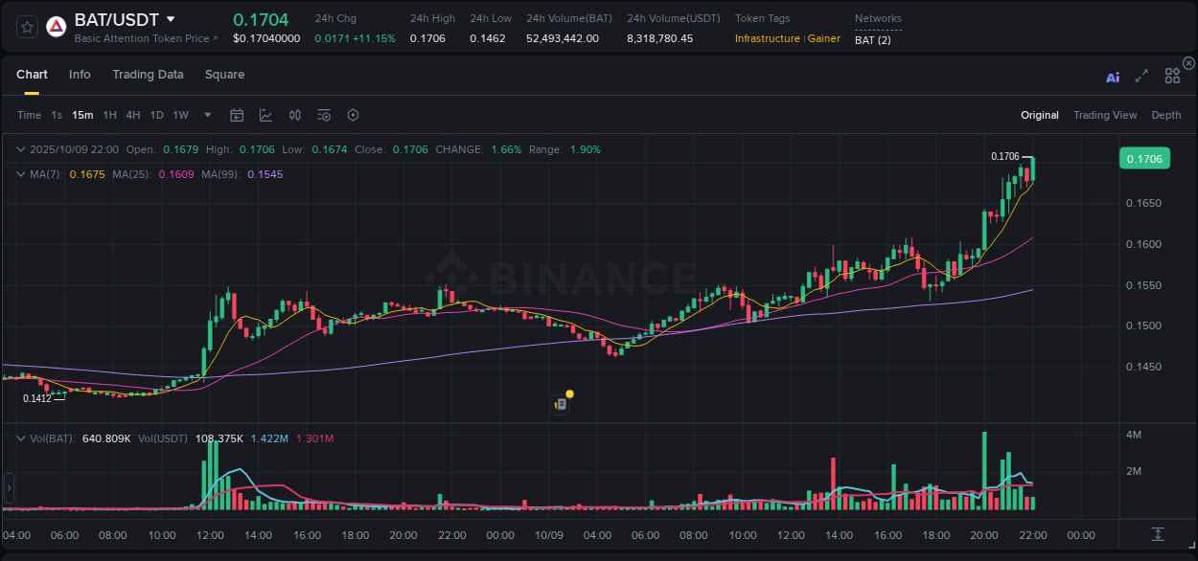Image resolution: width=1198 pixels, height=561 pixels.
Task: Open chart settings via hexagon icon
Action: [353, 115]
